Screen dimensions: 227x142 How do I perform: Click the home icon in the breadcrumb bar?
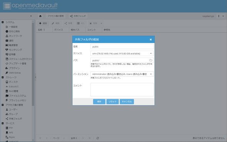[40, 16]
